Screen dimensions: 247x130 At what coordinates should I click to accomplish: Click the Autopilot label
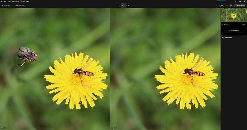(x=227, y=25)
